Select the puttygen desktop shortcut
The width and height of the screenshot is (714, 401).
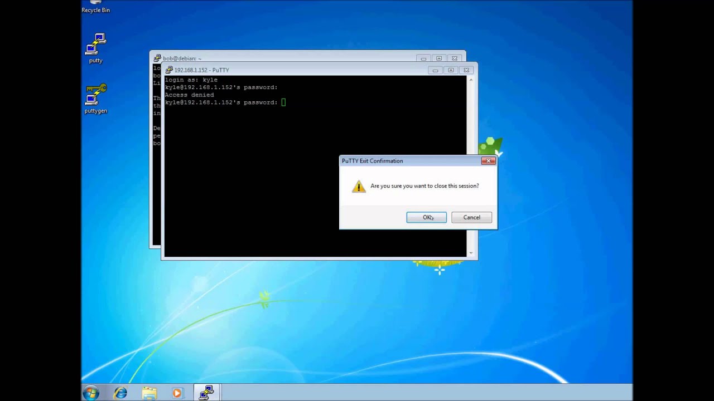(96, 99)
